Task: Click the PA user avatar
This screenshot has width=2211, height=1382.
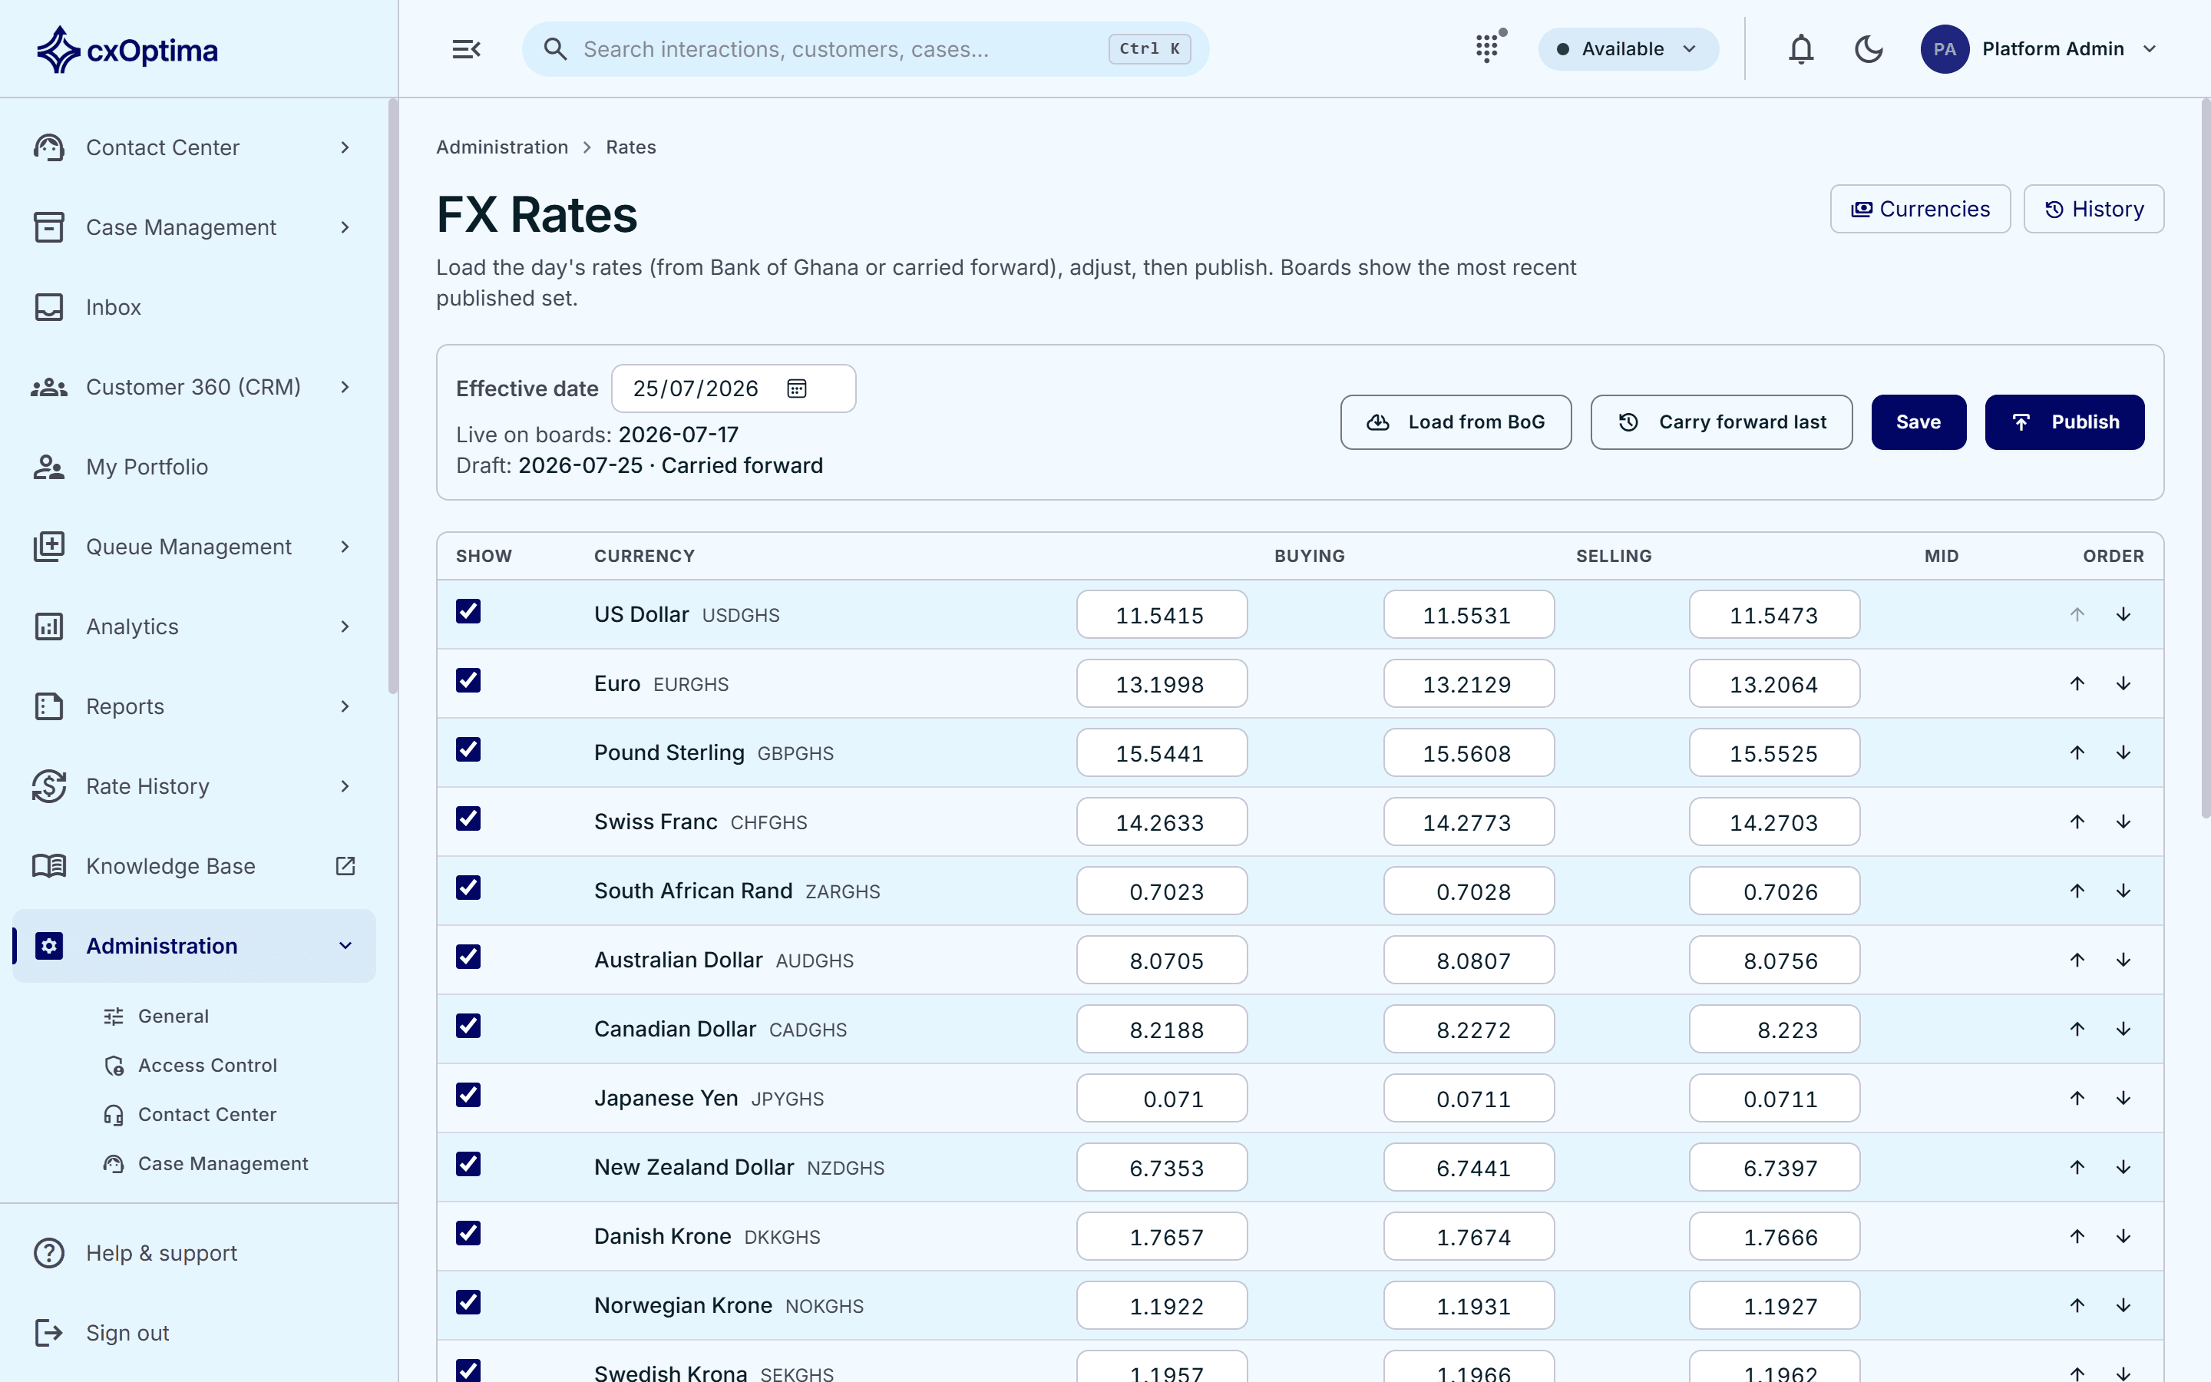Action: (x=1944, y=49)
